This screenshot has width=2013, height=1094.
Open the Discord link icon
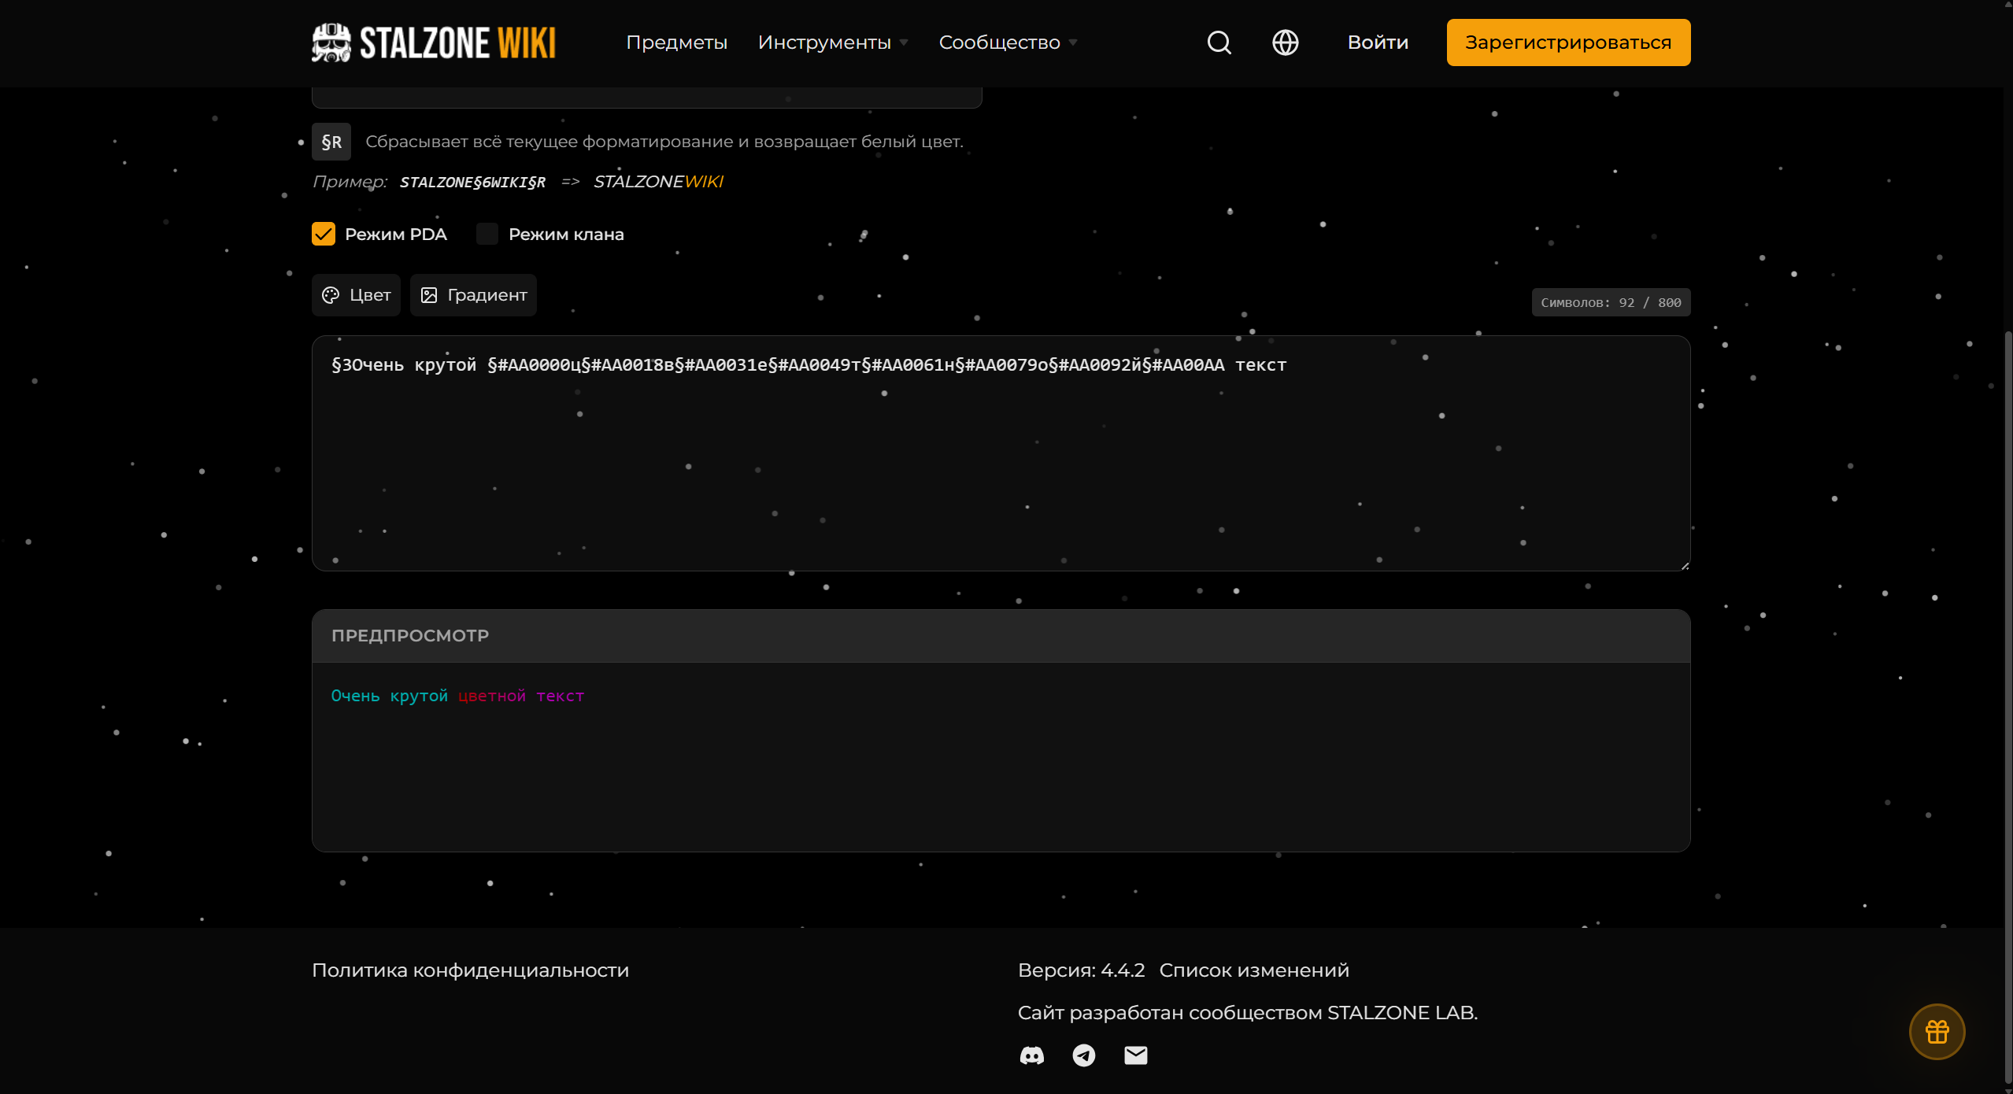[1031, 1055]
